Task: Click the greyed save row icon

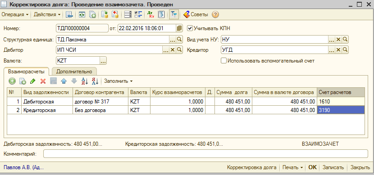Action: coord(54,81)
